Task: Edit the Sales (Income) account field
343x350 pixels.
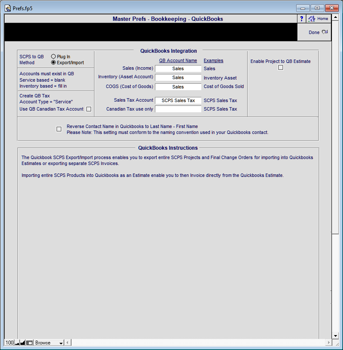Action: coord(178,68)
